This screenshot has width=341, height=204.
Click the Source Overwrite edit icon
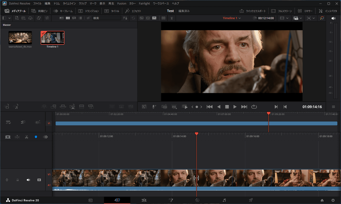coord(91,107)
